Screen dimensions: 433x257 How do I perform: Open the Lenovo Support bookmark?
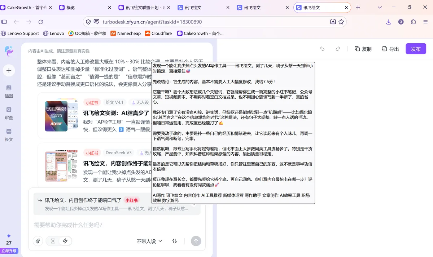pos(20,34)
